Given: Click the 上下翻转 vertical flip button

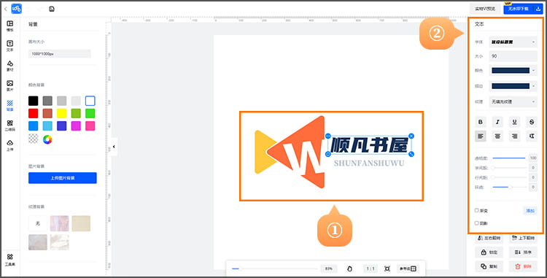Looking at the screenshot, I should 523,239.
